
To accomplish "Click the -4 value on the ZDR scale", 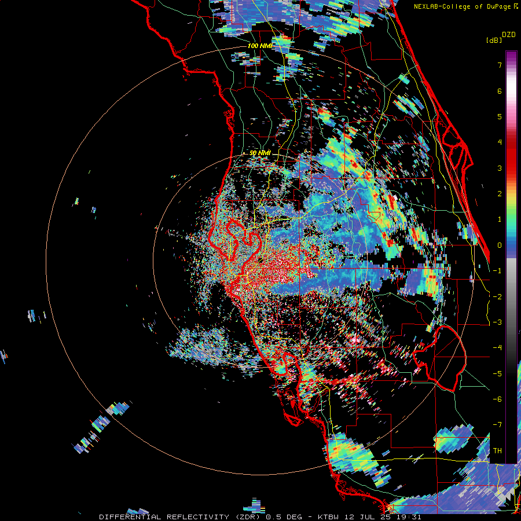I will pyautogui.click(x=497, y=348).
